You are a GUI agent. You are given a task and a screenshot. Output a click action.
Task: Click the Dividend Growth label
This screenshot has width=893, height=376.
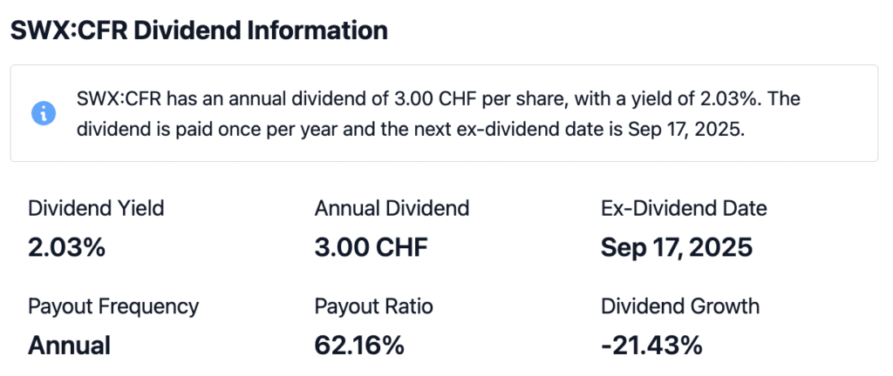point(679,307)
